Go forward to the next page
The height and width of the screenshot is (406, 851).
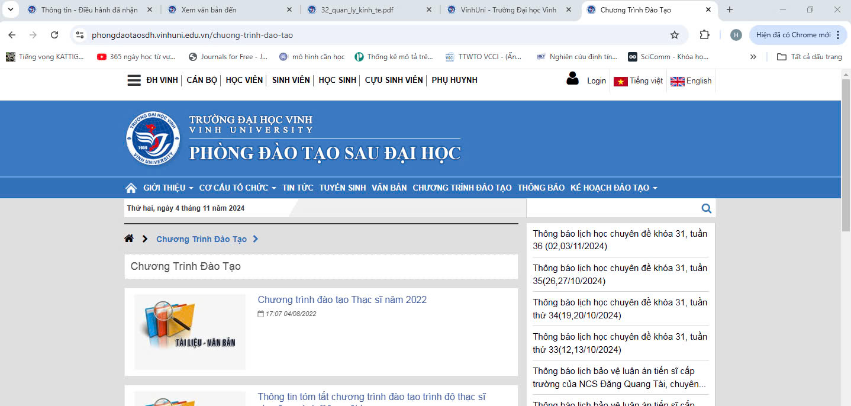[33, 35]
